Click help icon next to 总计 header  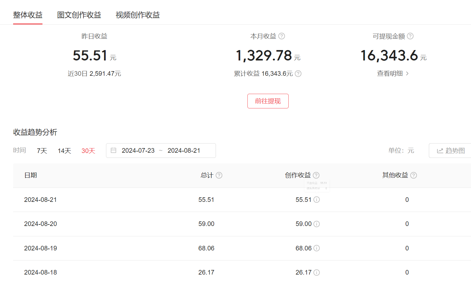219,175
